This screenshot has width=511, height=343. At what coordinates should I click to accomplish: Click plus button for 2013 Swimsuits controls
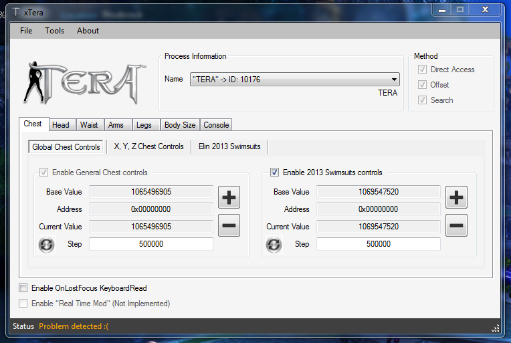(456, 197)
